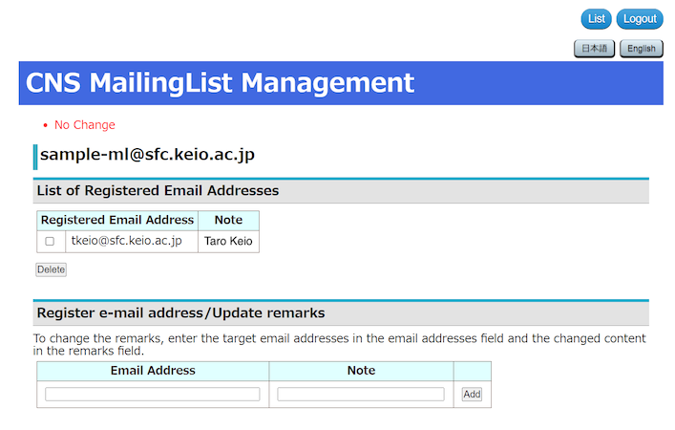Click the Register e-mail address/Update remarks heading

click(x=180, y=313)
